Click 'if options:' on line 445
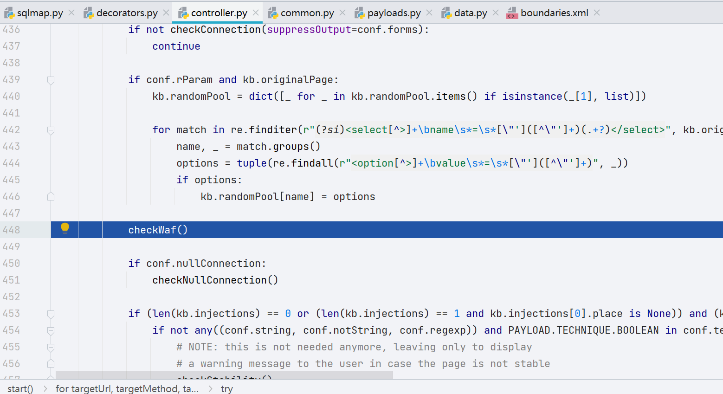 [x=209, y=180]
